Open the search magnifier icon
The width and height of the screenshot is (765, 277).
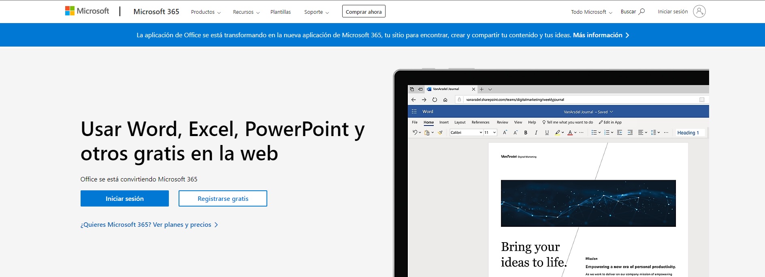pos(641,12)
